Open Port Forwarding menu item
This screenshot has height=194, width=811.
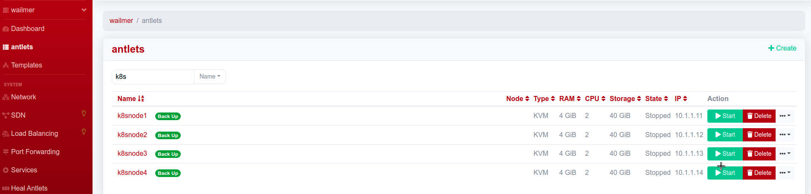(x=35, y=152)
